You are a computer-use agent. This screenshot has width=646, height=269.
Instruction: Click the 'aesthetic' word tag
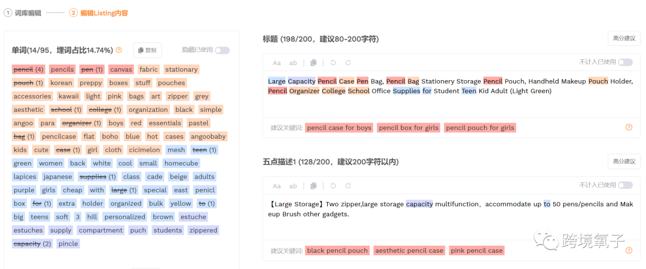point(29,109)
